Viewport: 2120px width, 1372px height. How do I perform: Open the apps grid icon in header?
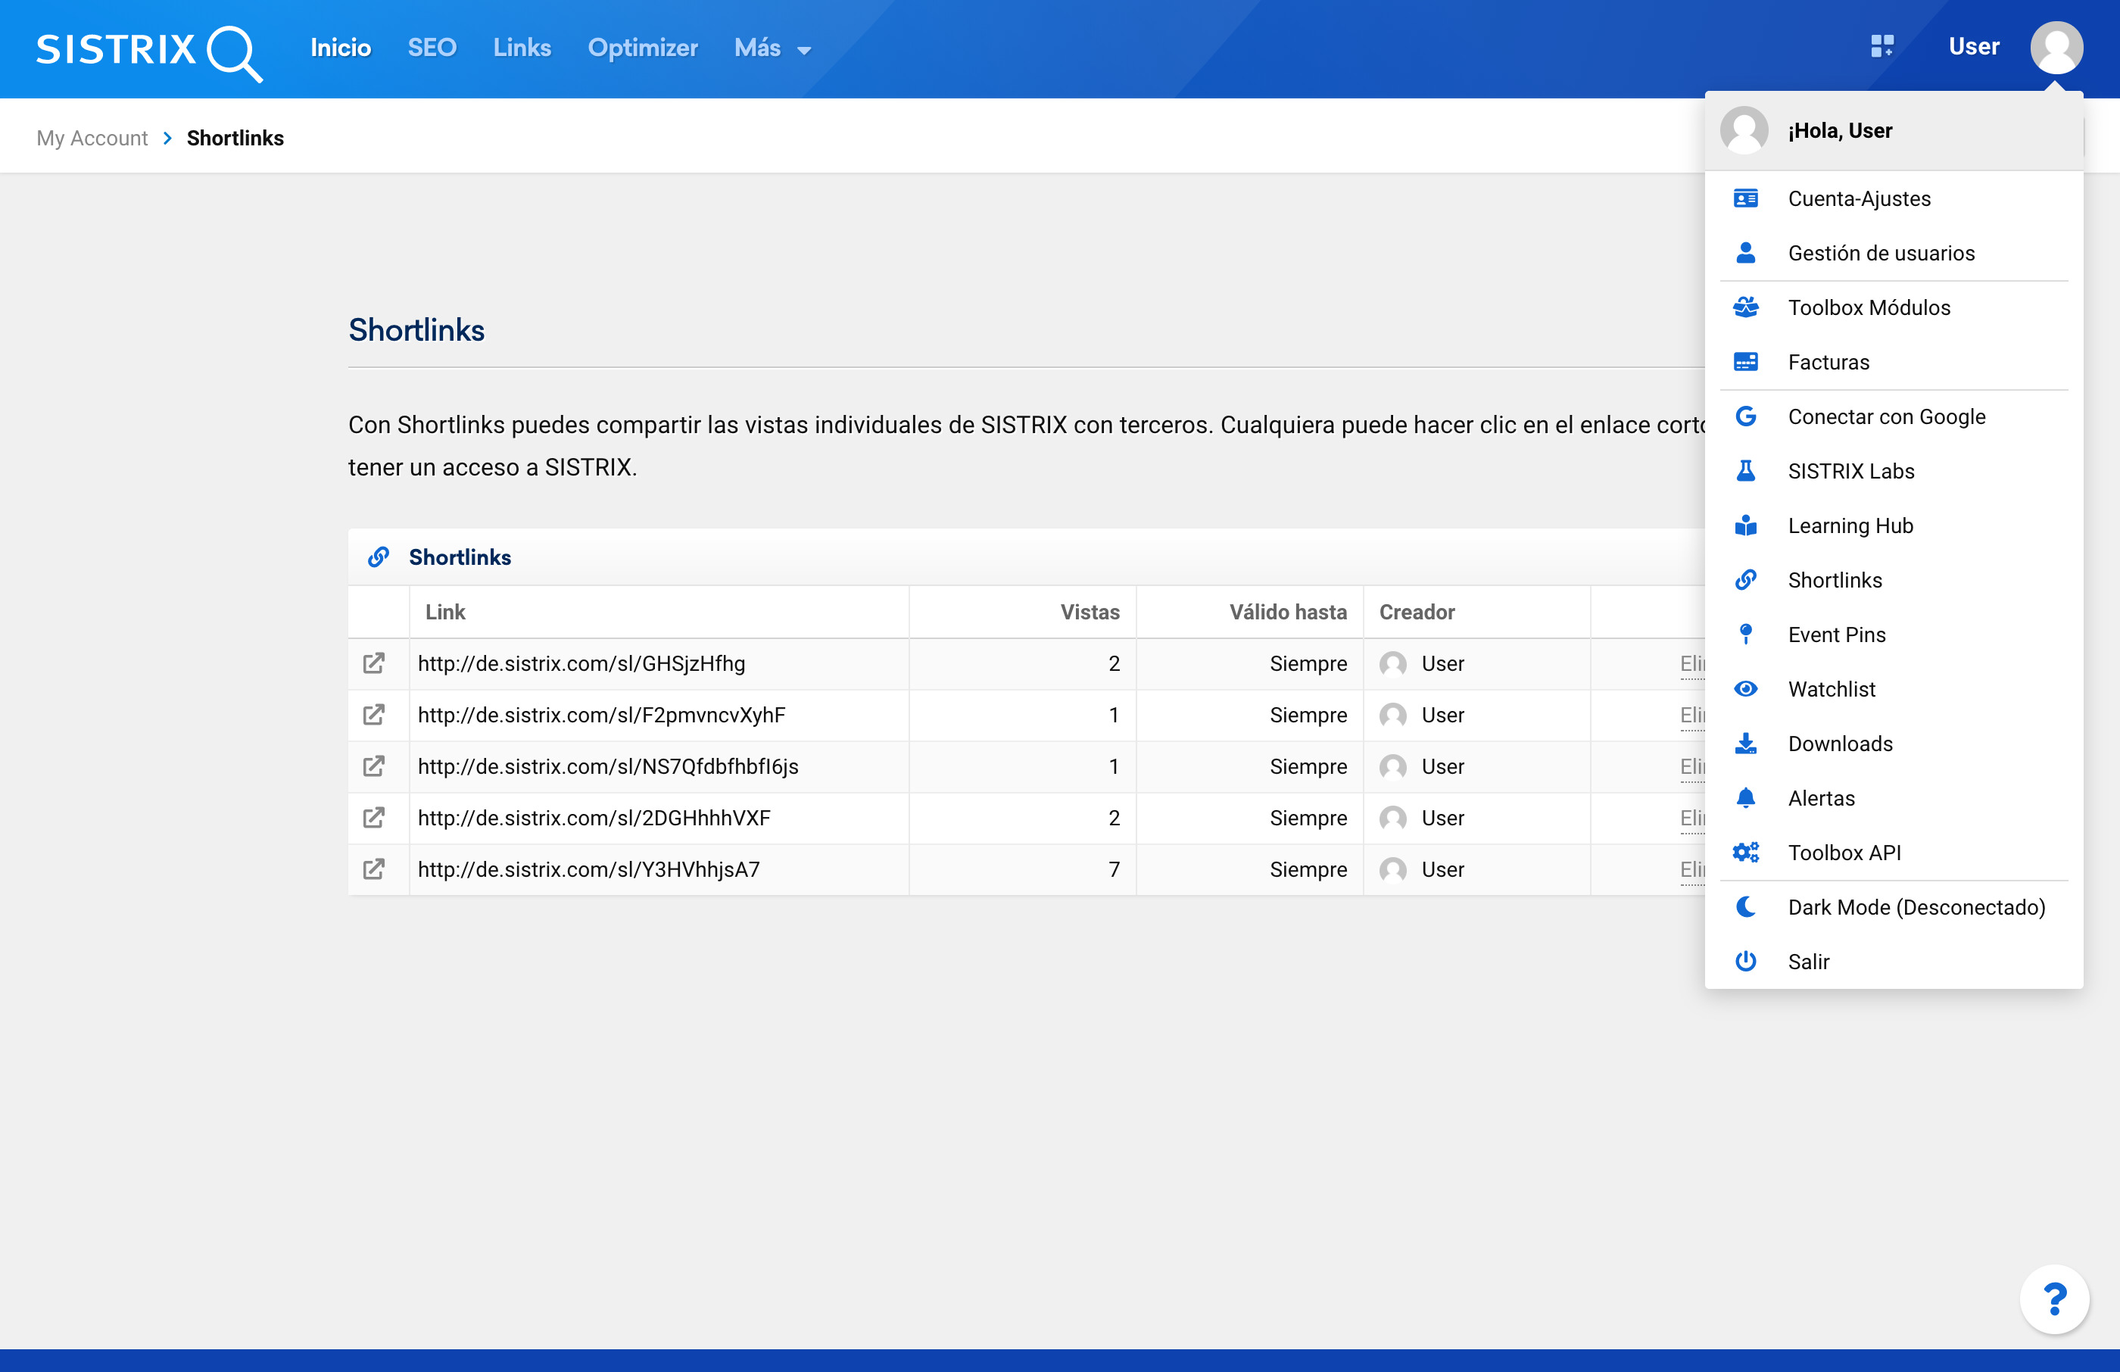pos(1881,46)
